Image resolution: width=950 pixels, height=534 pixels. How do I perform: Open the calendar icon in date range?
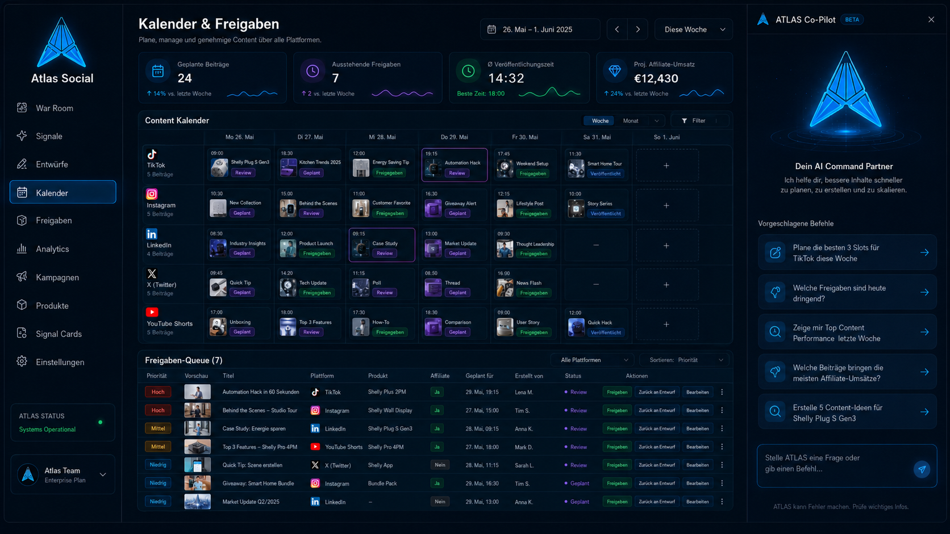click(492, 30)
